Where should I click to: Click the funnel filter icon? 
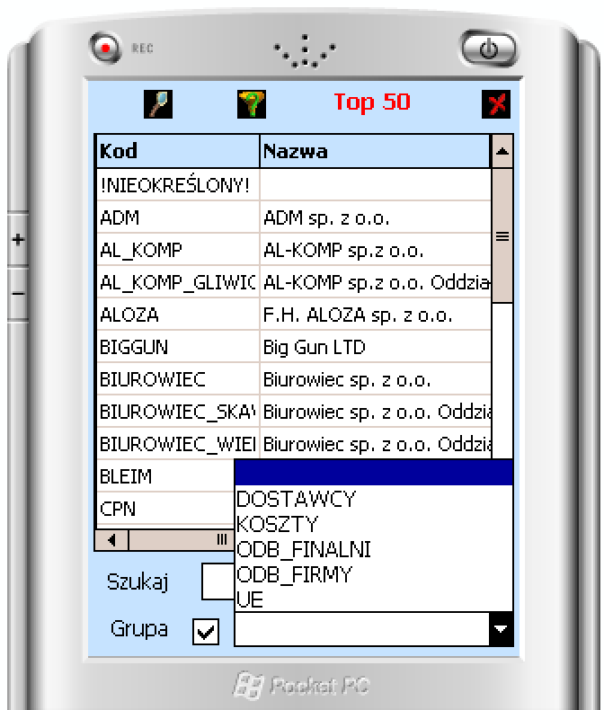click(x=249, y=103)
